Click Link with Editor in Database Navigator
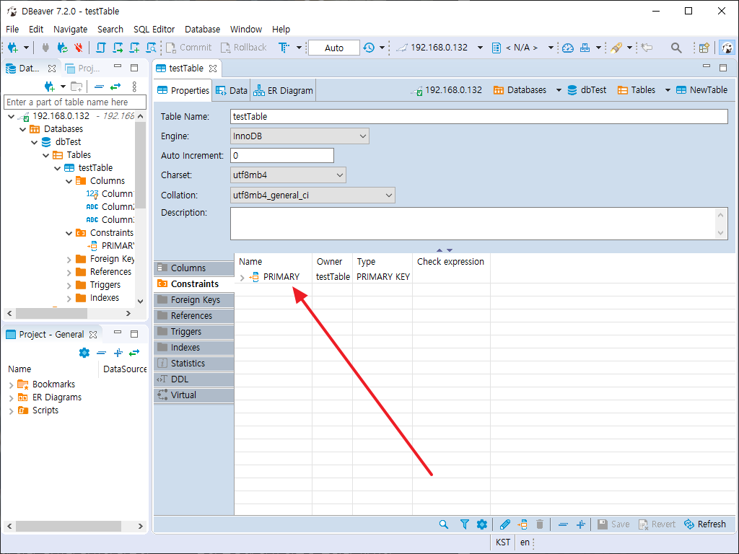This screenshot has width=739, height=554. click(x=115, y=87)
